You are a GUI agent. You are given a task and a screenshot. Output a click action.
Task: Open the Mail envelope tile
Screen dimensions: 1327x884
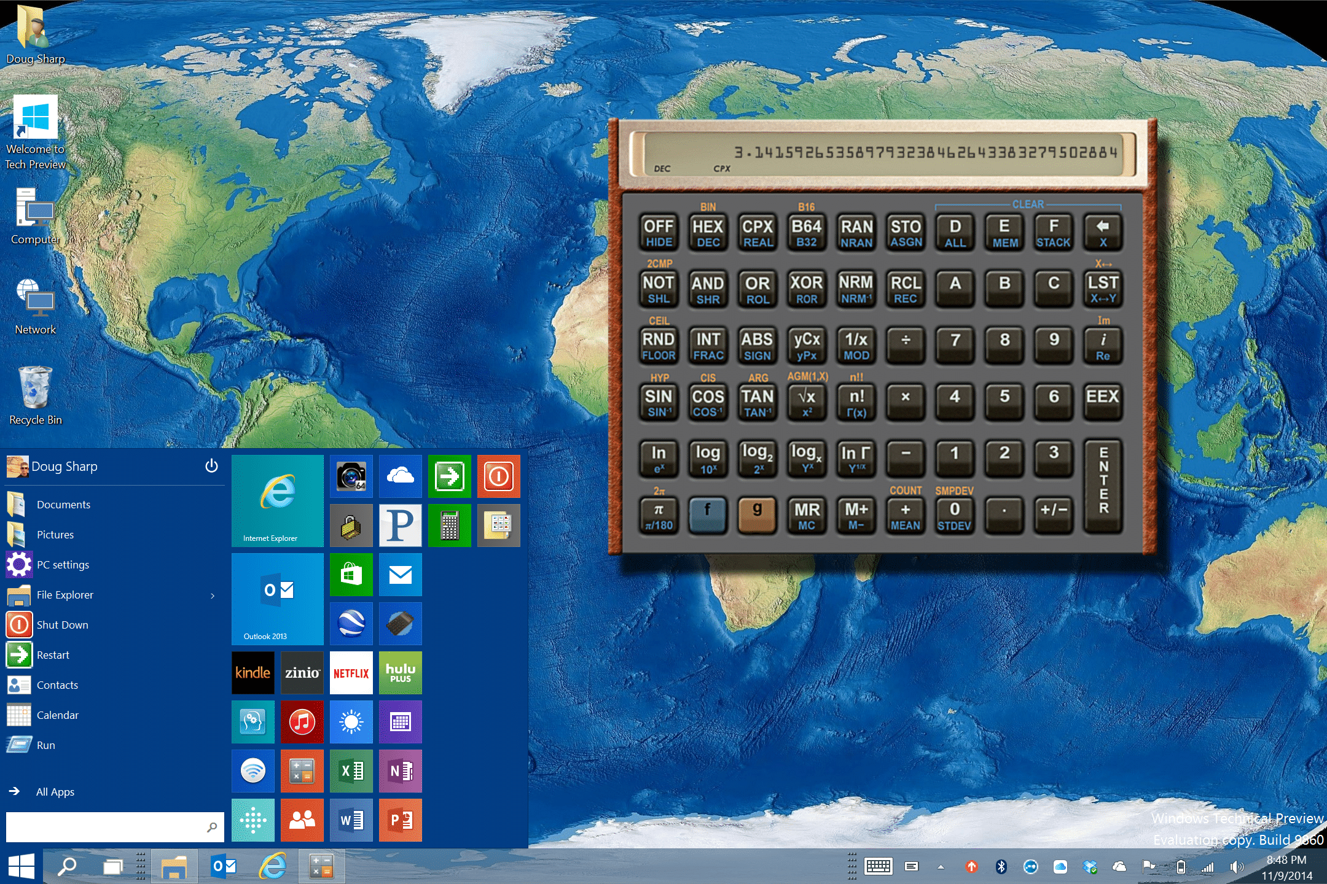(401, 575)
